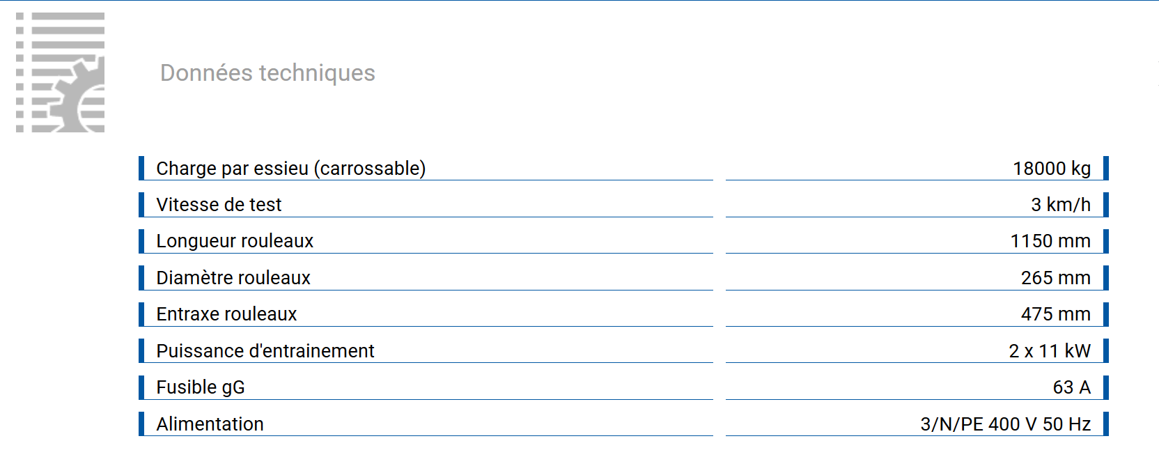Click the blue bar right of 18000 kg
The width and height of the screenshot is (1159, 457).
tap(1106, 168)
